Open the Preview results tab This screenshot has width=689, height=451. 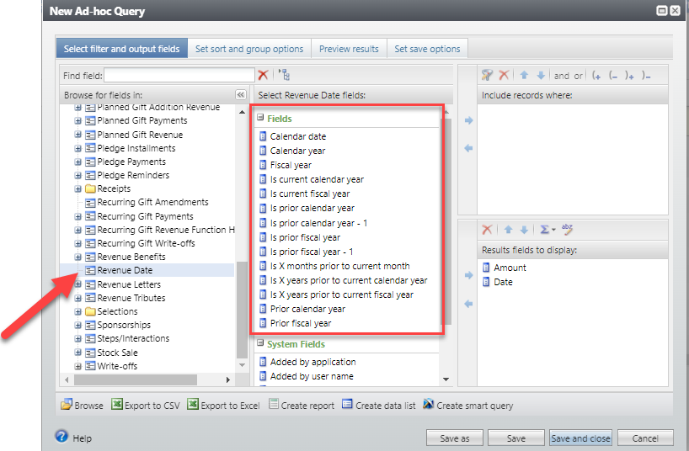[349, 49]
